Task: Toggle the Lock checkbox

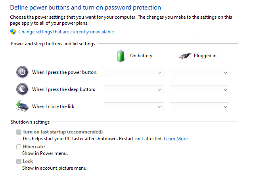Action: [19, 161]
